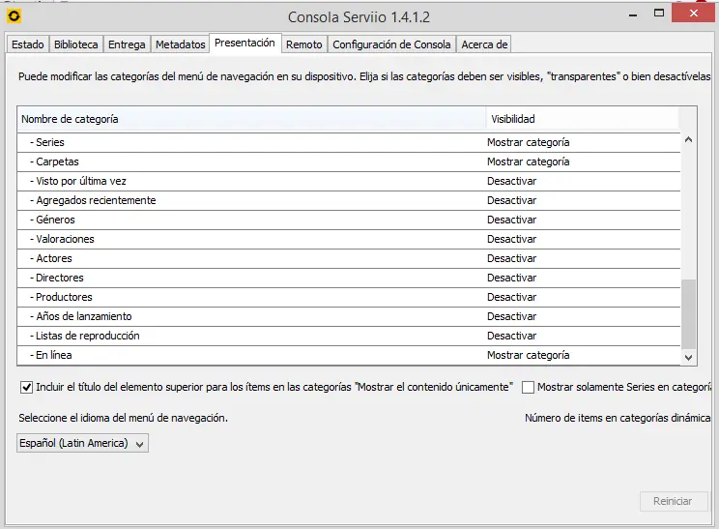Select the '- En línea' category row
The height and width of the screenshot is (529, 719).
(349, 355)
